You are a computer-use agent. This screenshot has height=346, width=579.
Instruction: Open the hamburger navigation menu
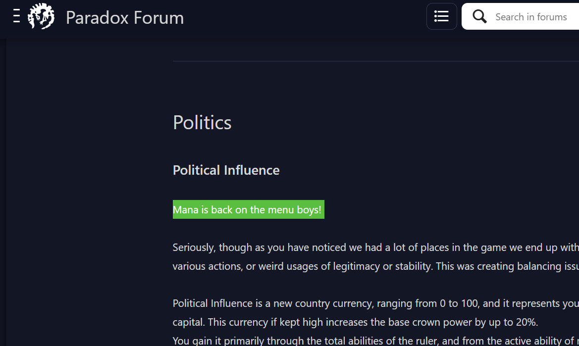[16, 16]
